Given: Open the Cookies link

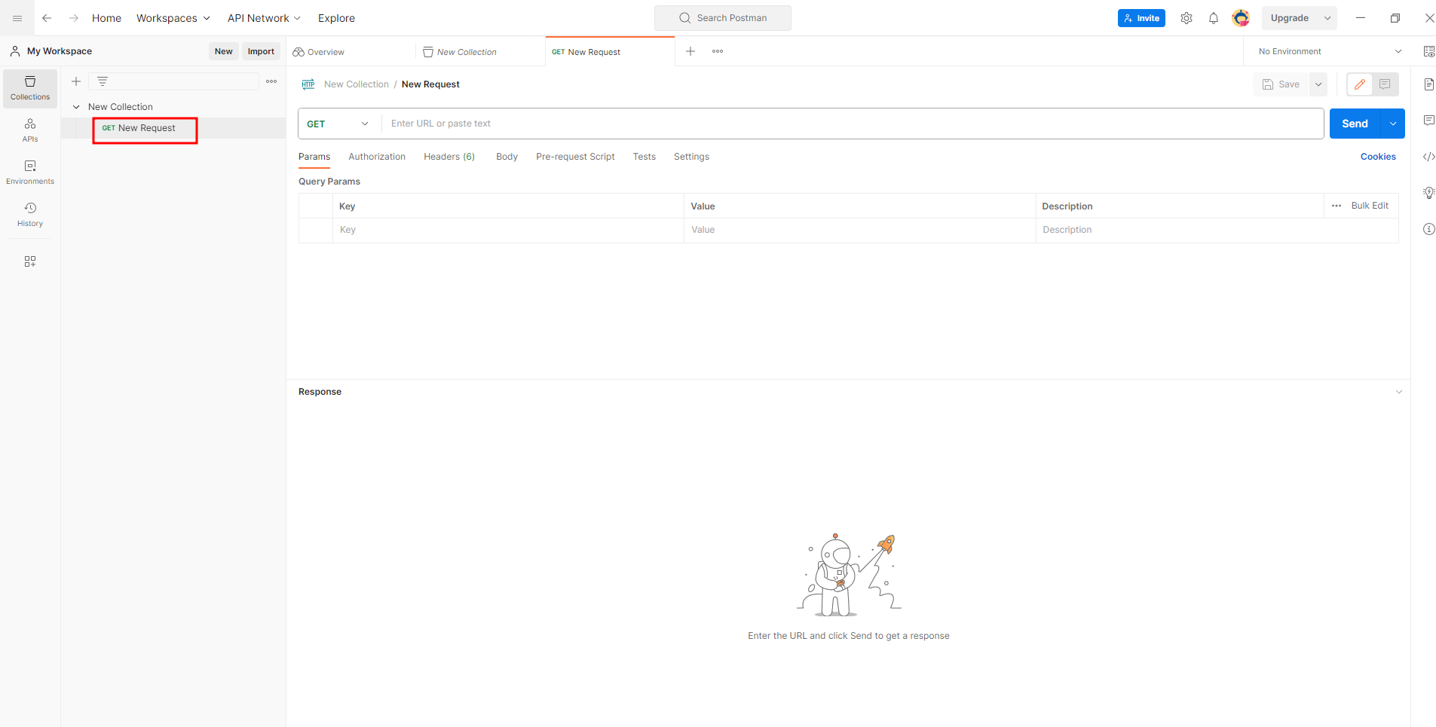Looking at the screenshot, I should (1378, 157).
